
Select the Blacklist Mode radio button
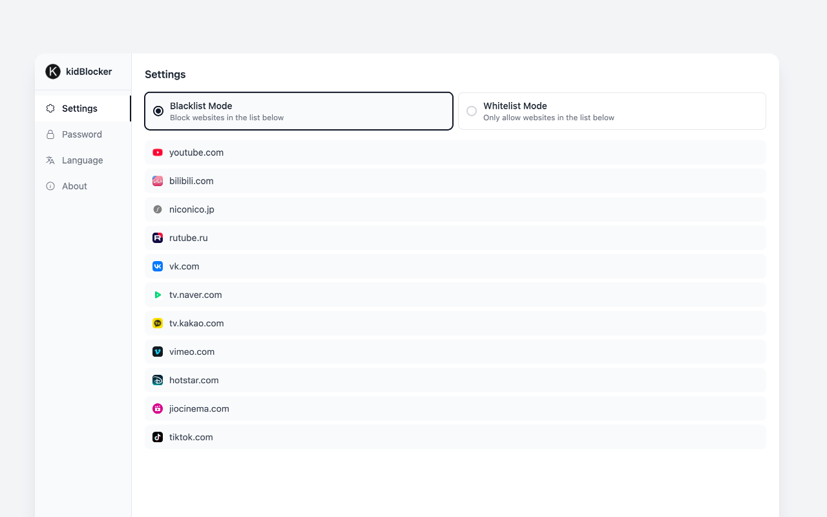tap(158, 111)
